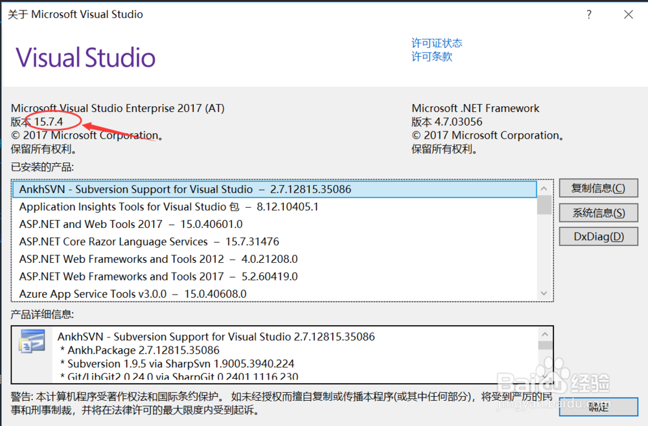
Task: Click installed products list scrollbar thumb
Action: click(544, 205)
